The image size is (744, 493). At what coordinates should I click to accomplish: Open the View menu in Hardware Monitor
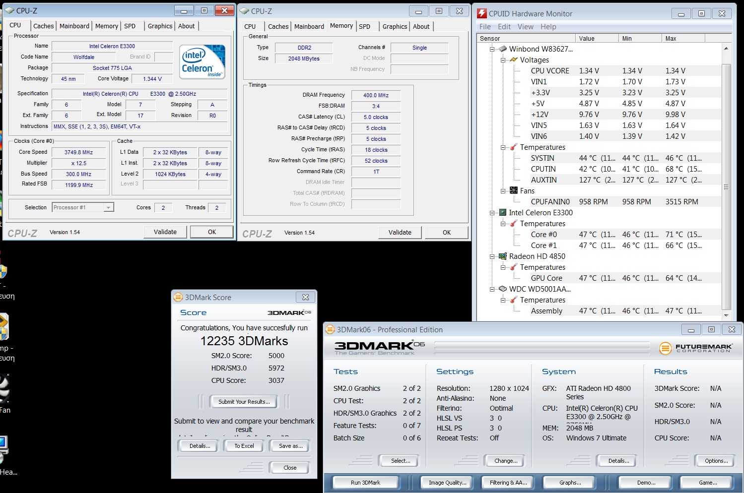coord(525,26)
